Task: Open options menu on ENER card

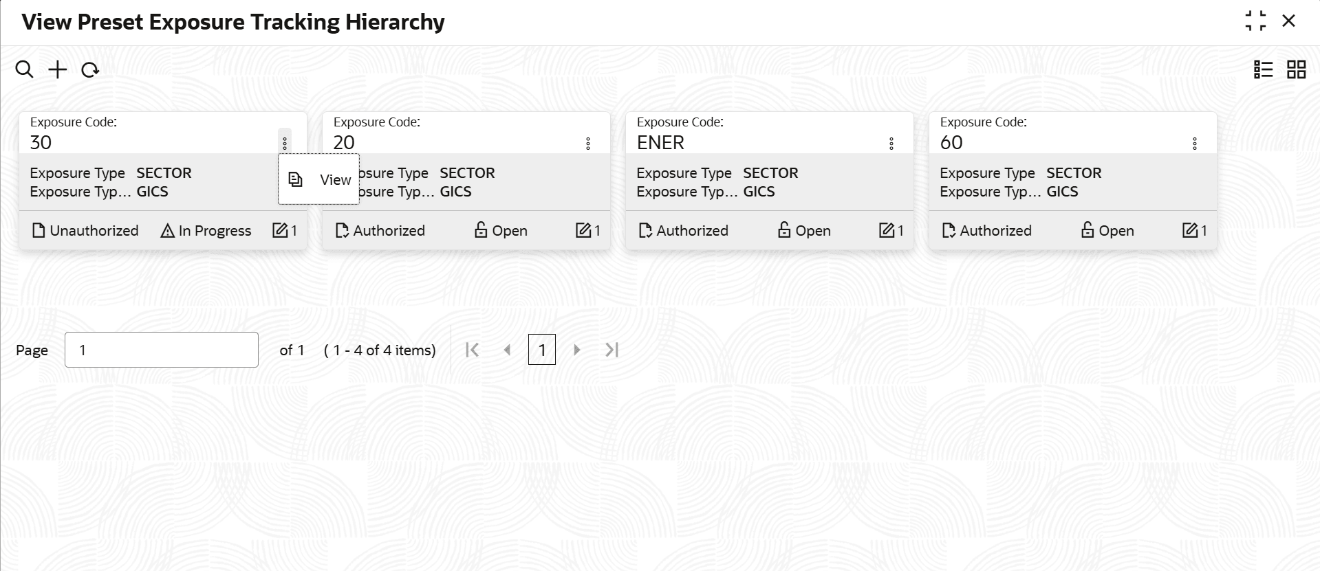Action: coord(891,143)
